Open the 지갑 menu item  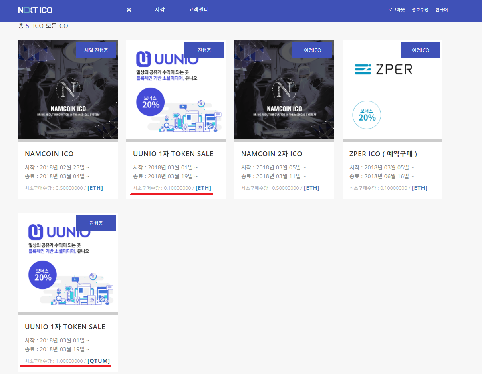pos(159,10)
